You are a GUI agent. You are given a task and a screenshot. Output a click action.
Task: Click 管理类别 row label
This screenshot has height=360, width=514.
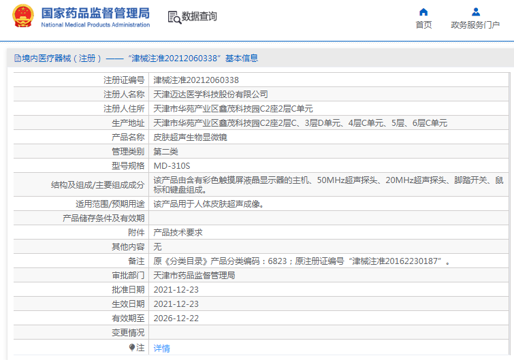tap(128, 152)
